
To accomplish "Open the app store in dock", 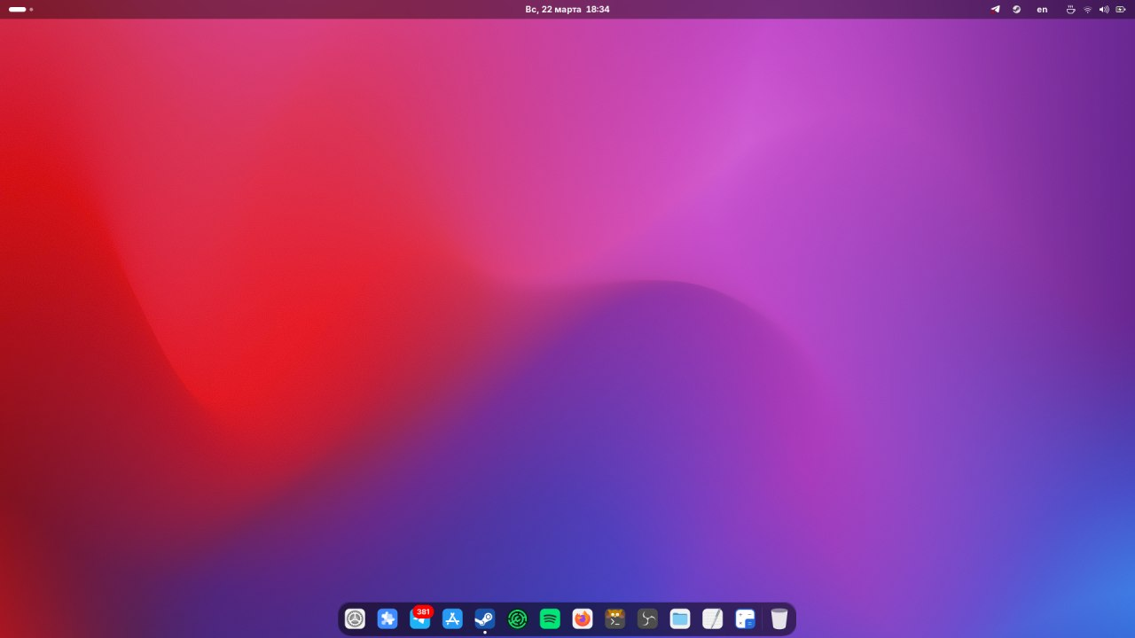I will [452, 619].
